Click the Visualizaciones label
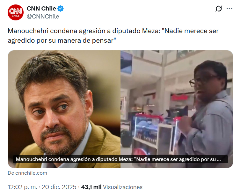The image size is (248, 196). coord(123,187)
